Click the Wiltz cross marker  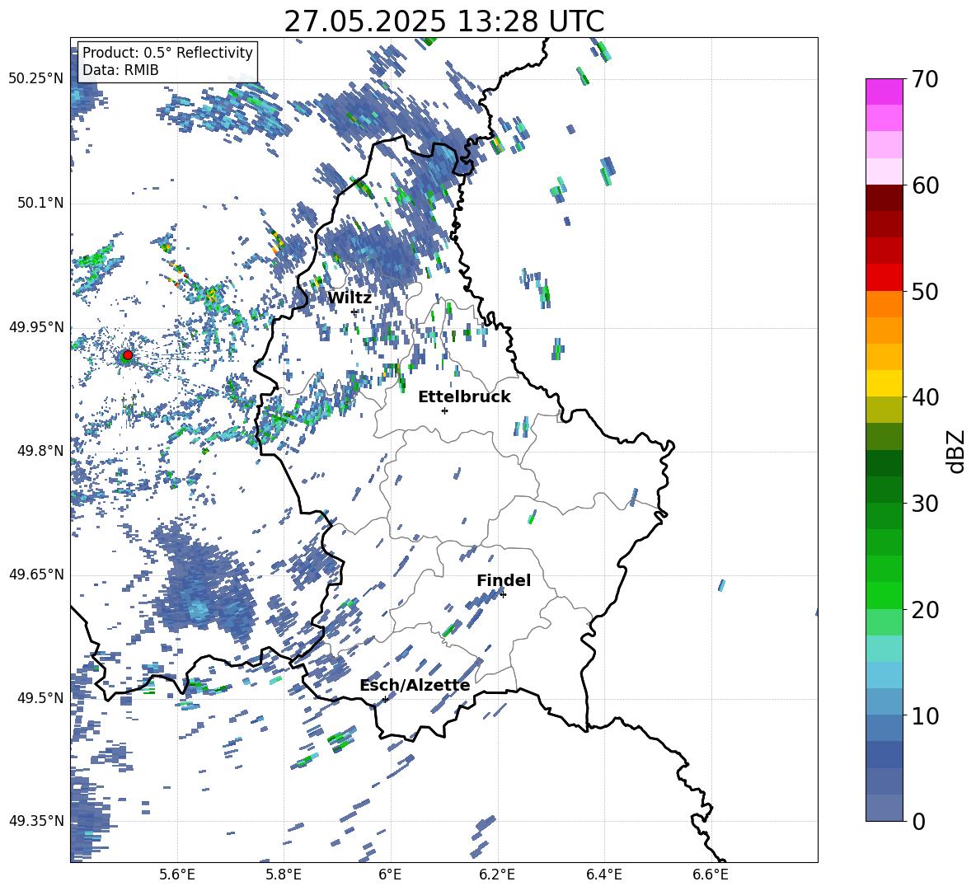pos(354,312)
